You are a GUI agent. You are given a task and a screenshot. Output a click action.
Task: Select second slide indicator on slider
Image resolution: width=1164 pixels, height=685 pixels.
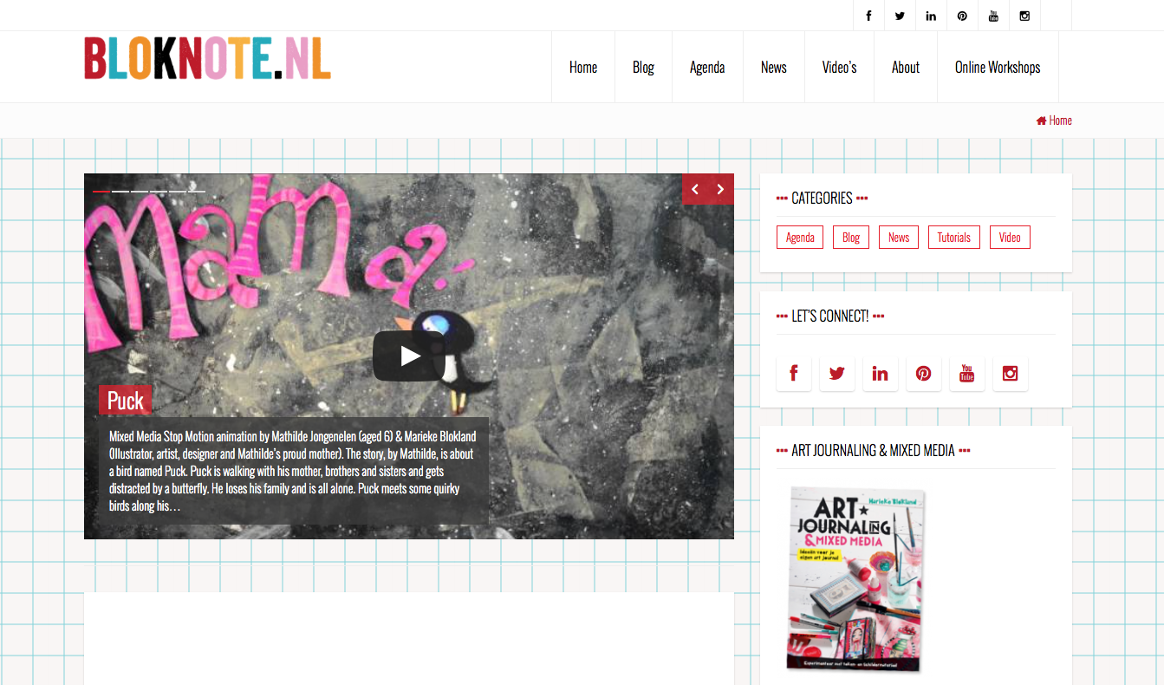120,190
